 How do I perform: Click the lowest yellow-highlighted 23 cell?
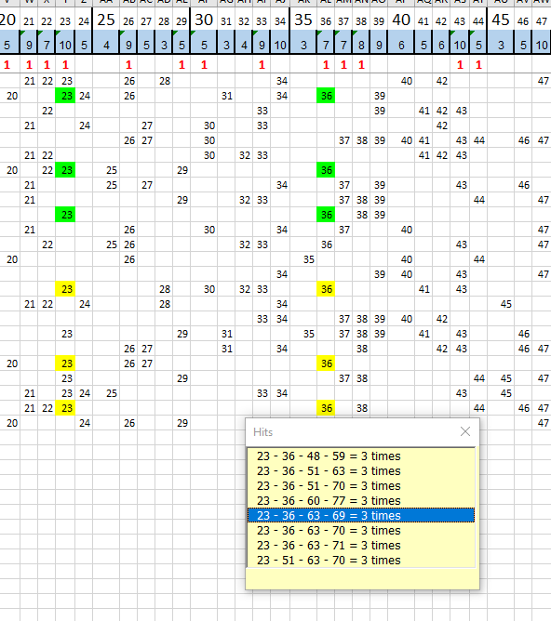65,408
